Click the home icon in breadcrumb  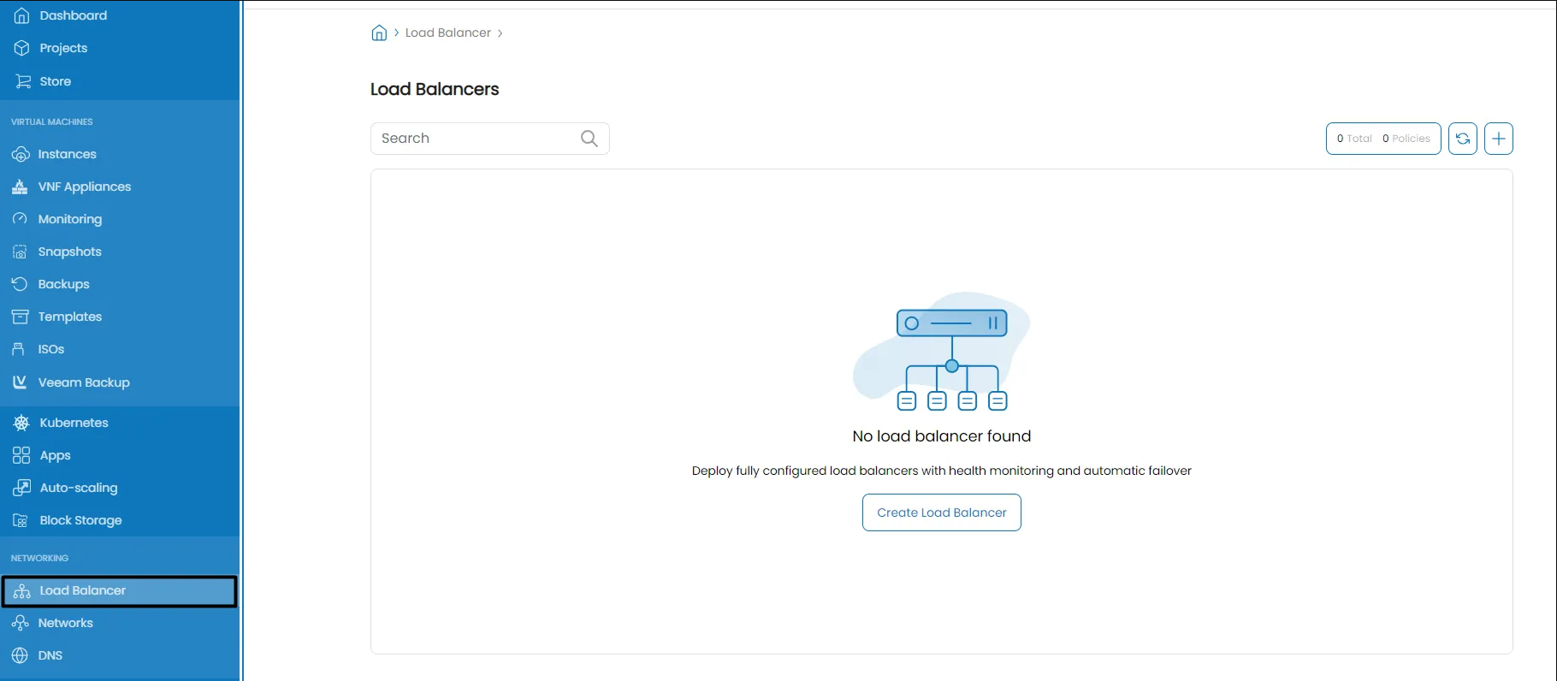(379, 33)
